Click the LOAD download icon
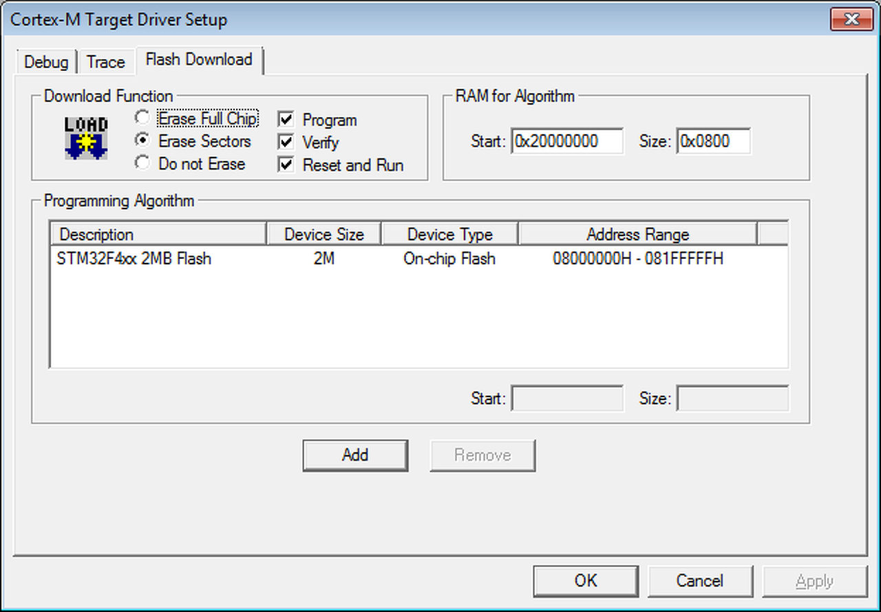The width and height of the screenshot is (881, 612). pos(86,138)
